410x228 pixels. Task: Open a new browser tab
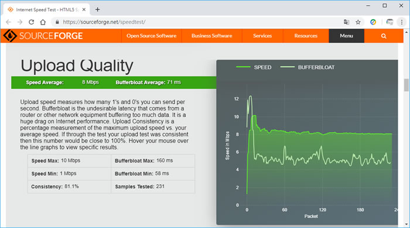tap(98, 10)
